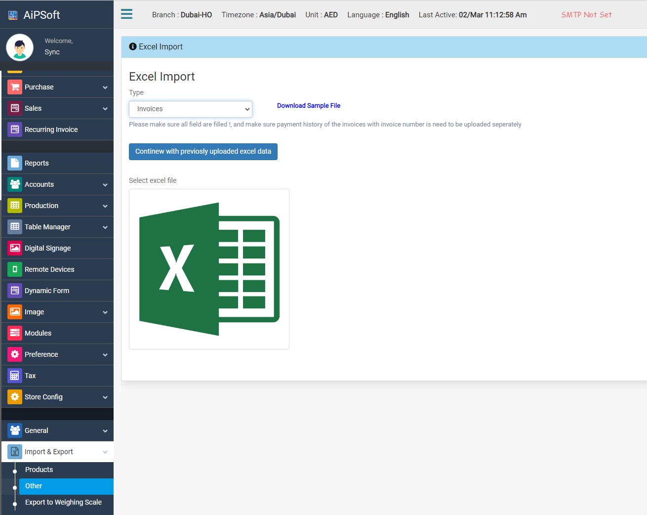Open the Reports menu item
Viewport: 647px width, 515px height.
57,163
